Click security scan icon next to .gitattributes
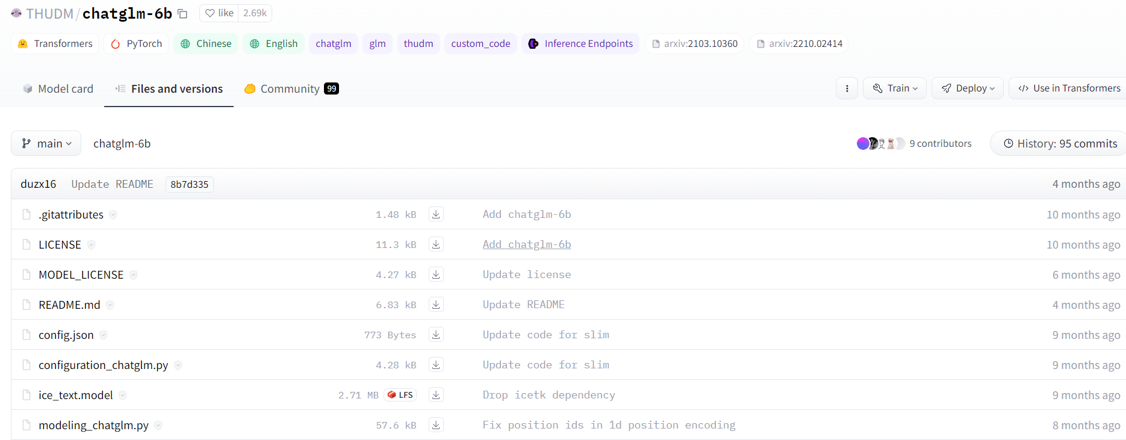The height and width of the screenshot is (440, 1126). click(113, 214)
